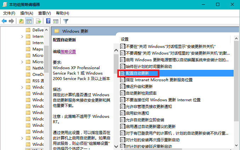Click tree pane scroll-up arrow beside Delive
The image size is (240, 150).
point(46,30)
